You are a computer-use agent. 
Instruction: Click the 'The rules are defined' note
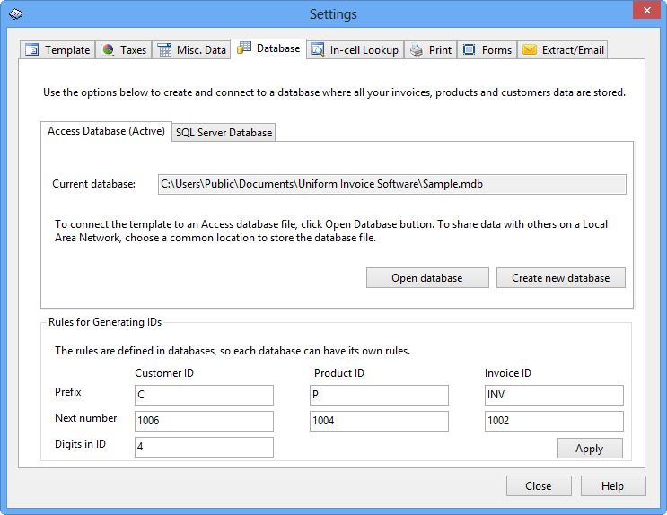coord(233,351)
